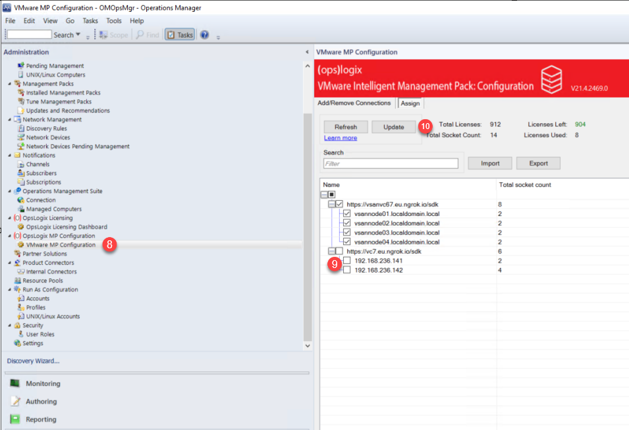This screenshot has width=629, height=430.
Task: Click the Subscriptions icon
Action: (21, 182)
